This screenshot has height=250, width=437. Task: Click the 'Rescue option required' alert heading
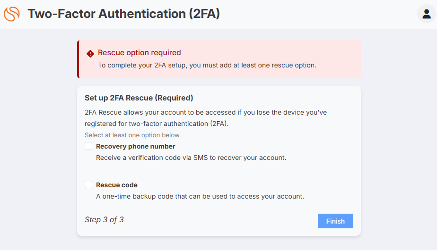tap(140, 52)
